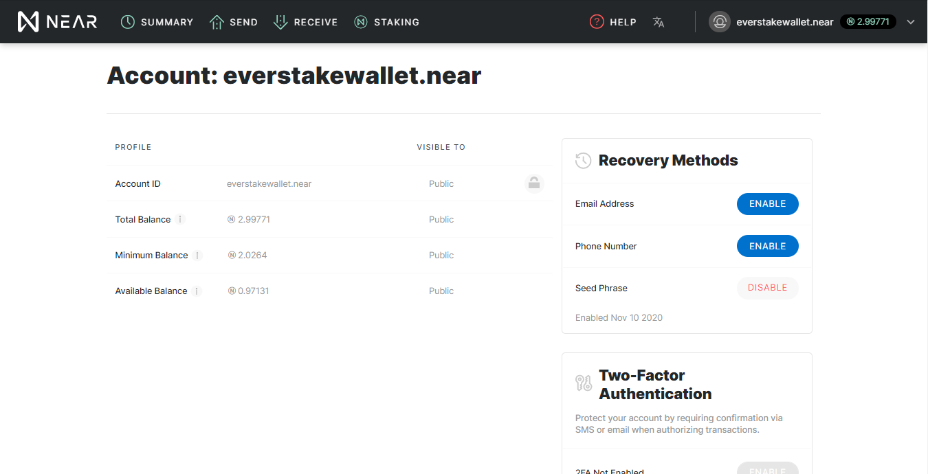Click the Recovery Methods clock icon

pos(583,161)
